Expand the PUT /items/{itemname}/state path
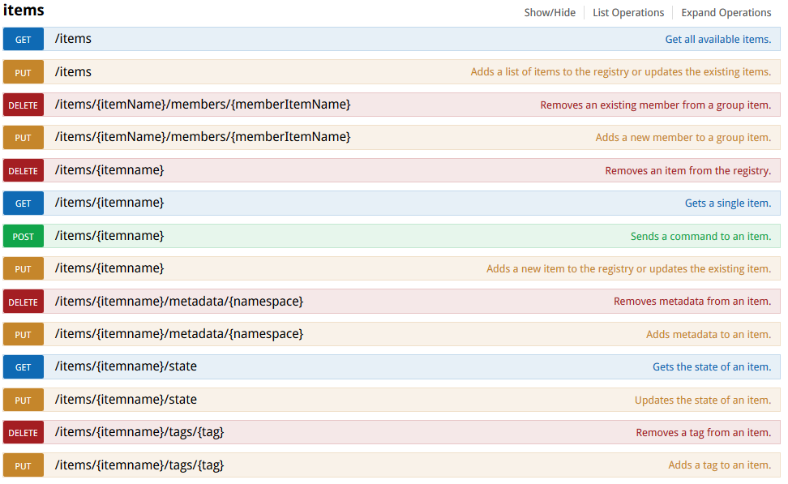The width and height of the screenshot is (788, 484). pos(126,400)
